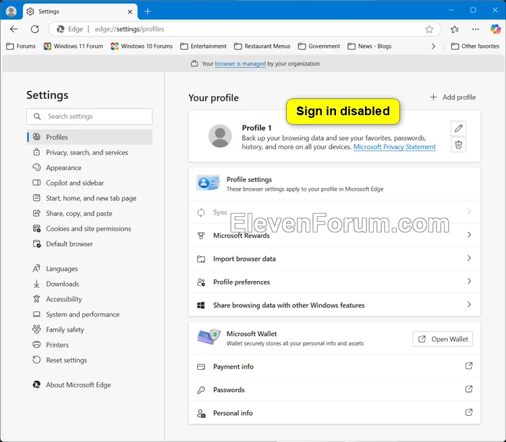This screenshot has width=506, height=442.
Task: Open the Forums favorites folder
Action: point(21,46)
